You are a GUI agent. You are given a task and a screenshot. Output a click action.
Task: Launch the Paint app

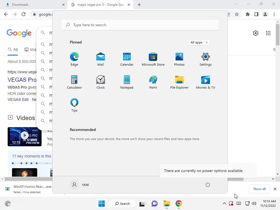click(153, 82)
